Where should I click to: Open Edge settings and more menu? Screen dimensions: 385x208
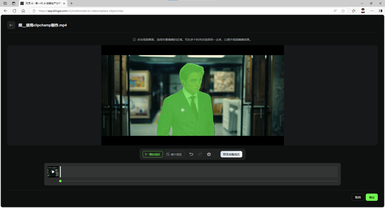[x=372, y=11]
